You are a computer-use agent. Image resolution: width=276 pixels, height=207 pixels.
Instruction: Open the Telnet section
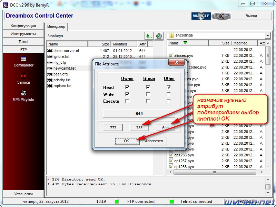(x=23, y=42)
